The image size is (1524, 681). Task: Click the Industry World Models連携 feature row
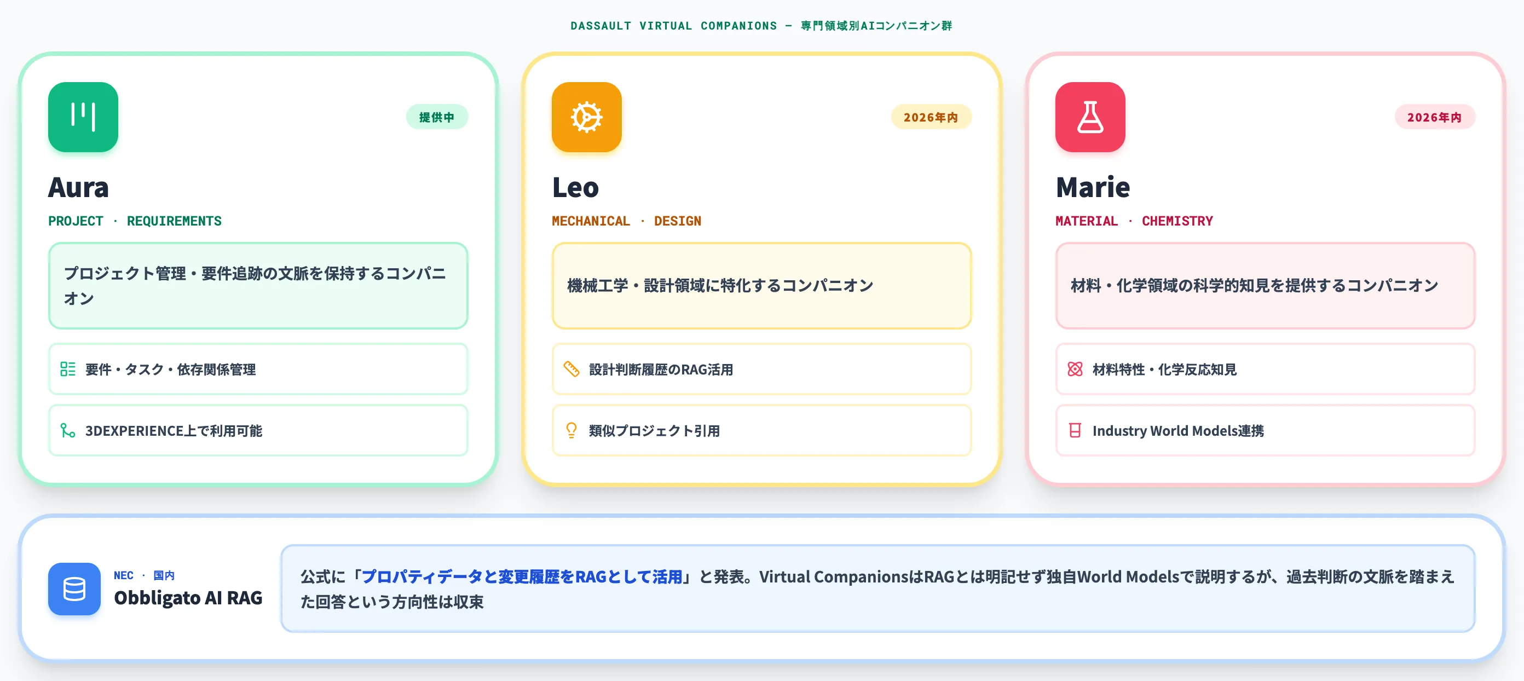pyautogui.click(x=1265, y=430)
